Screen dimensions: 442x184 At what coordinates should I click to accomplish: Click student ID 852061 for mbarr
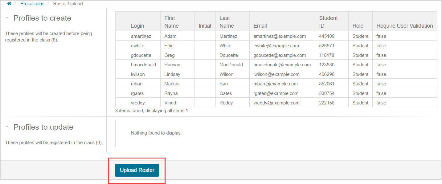pyautogui.click(x=327, y=84)
